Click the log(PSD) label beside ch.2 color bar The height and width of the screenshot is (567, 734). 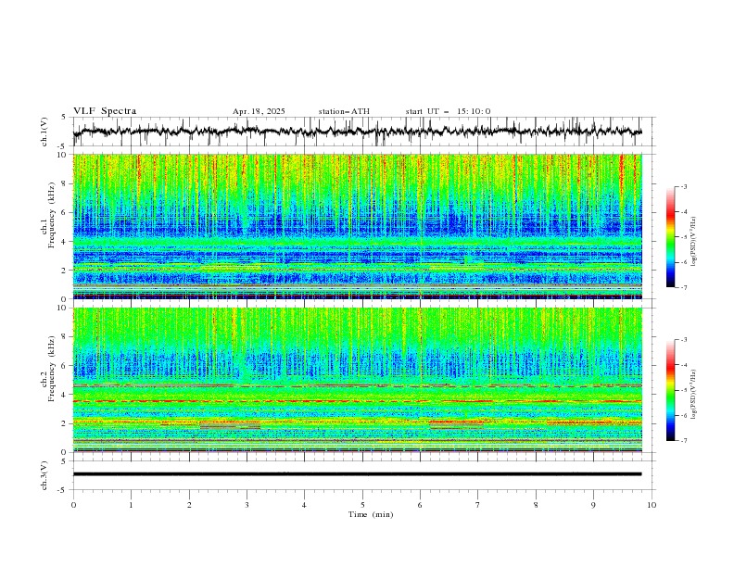pyautogui.click(x=694, y=395)
